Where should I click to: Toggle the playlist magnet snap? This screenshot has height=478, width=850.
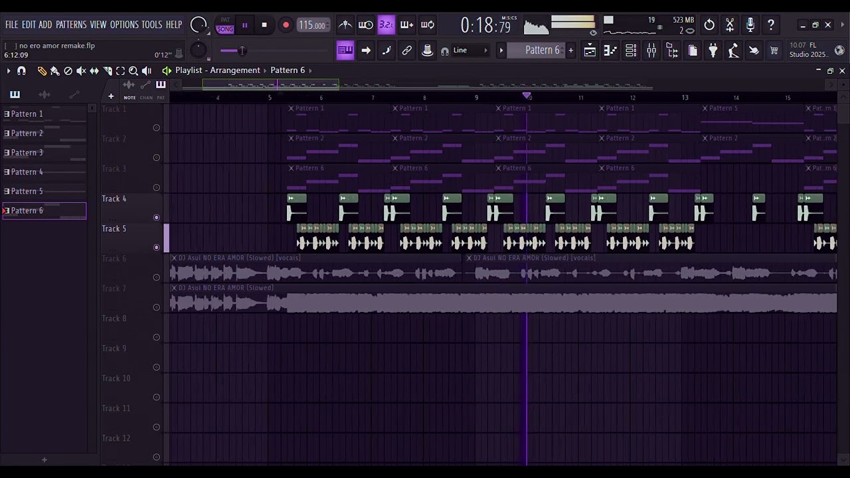(21, 70)
